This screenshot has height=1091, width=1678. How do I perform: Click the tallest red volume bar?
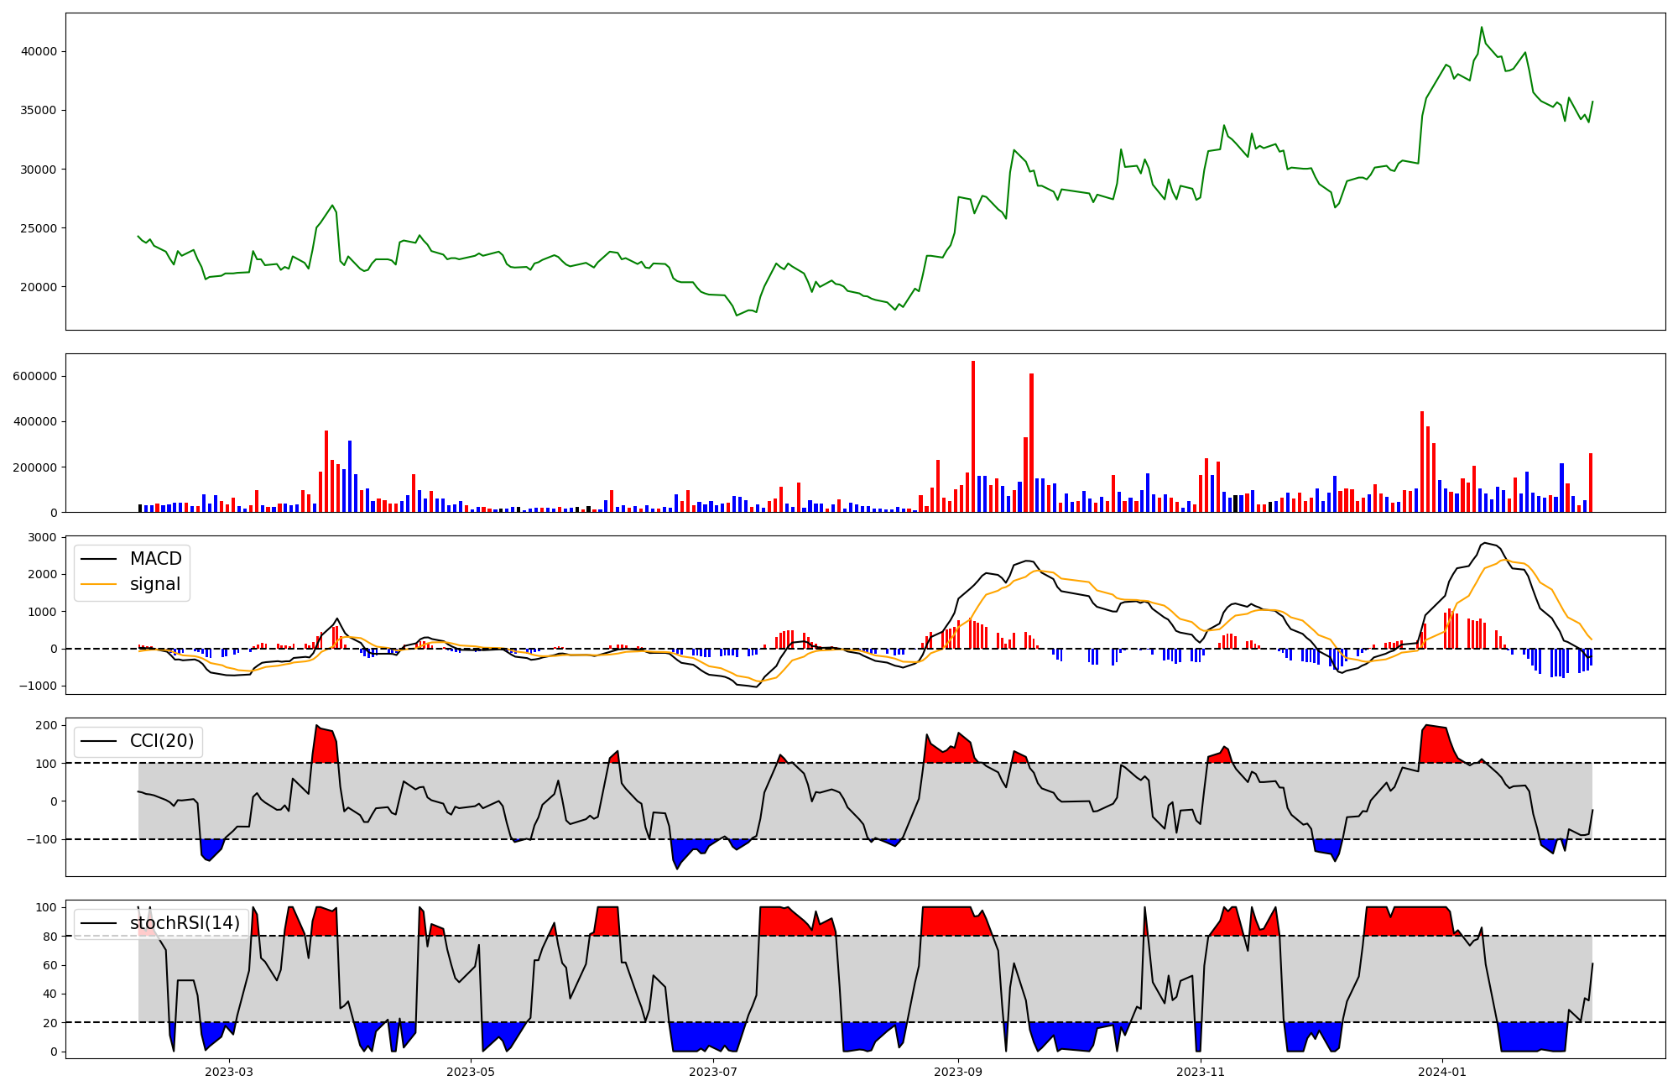[x=973, y=436]
